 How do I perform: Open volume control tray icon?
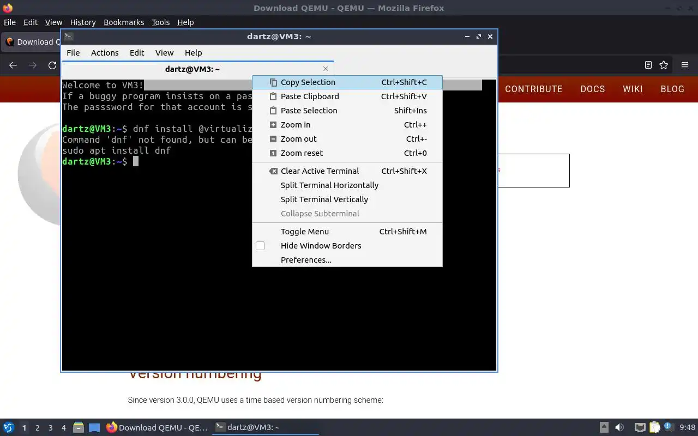coord(619,427)
